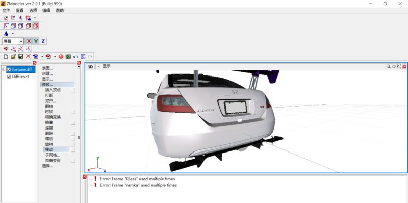Open a file with the folder icon
408x203 pixels.
[13, 56]
